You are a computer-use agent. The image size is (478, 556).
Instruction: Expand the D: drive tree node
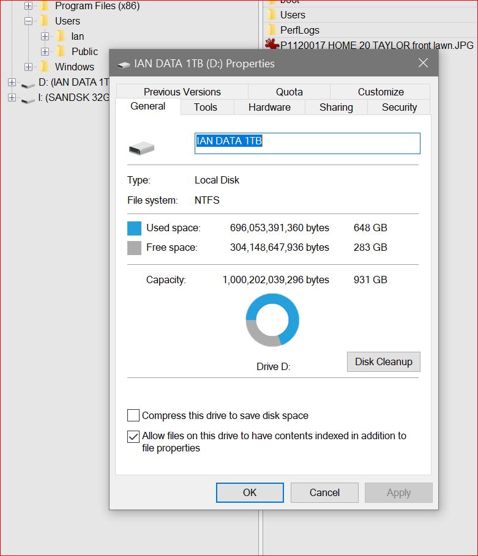click(12, 82)
